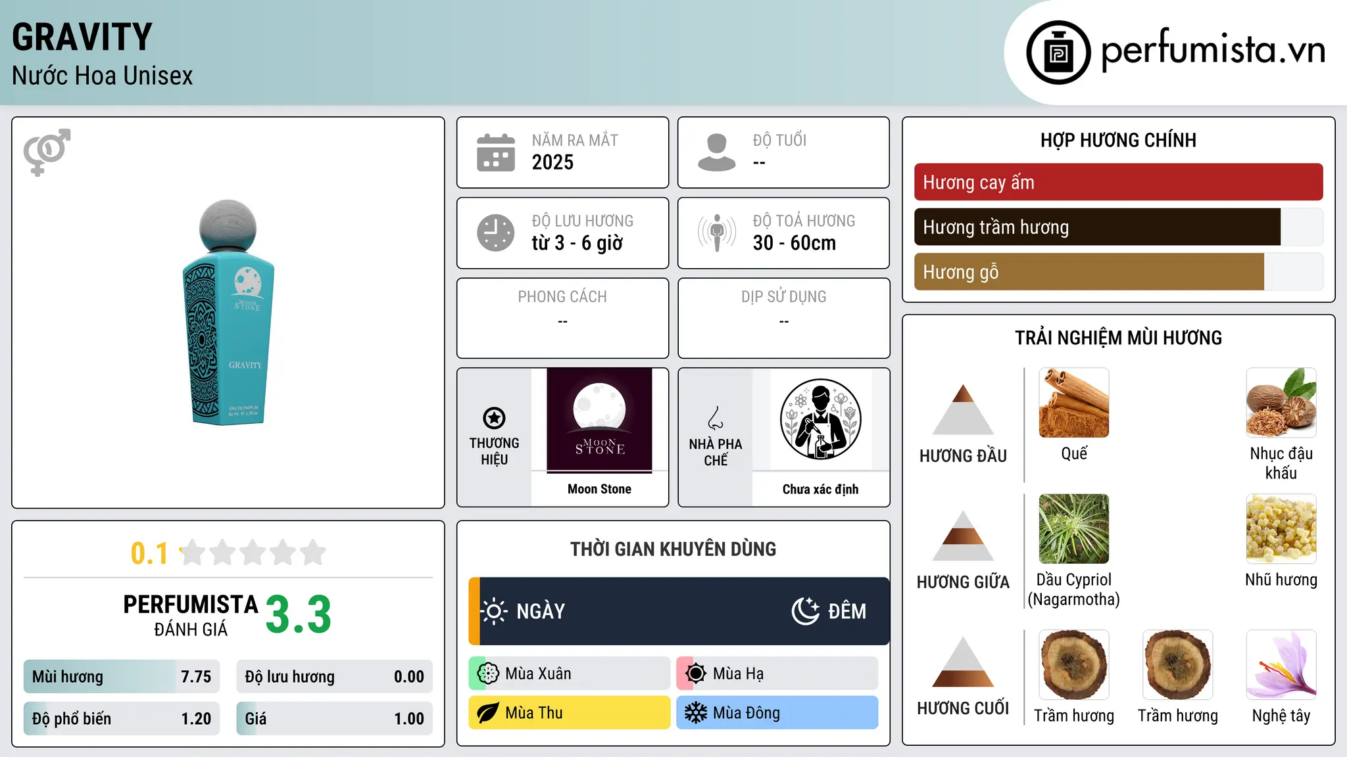Click the TRẢI NGHIỆM MÙI HƯƠNG heading

(x=1118, y=338)
